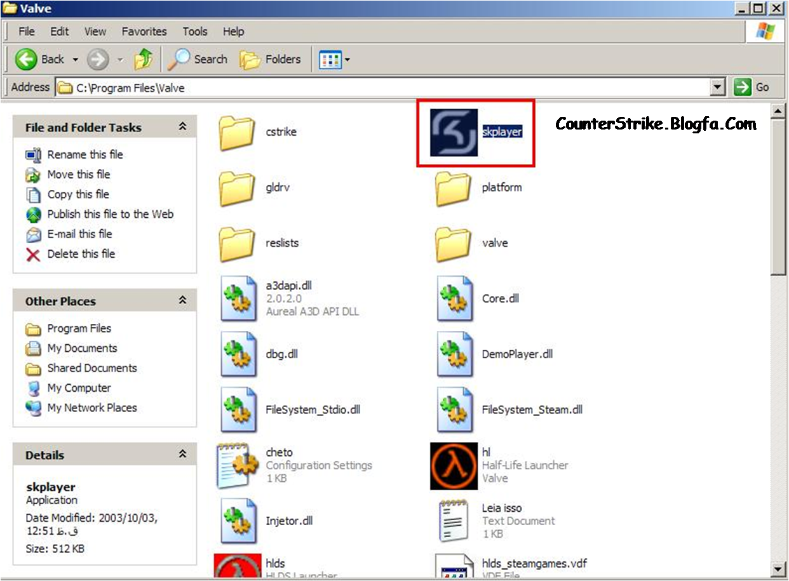This screenshot has width=789, height=581.
Task: Open the reslists folder icon
Action: [x=237, y=244]
